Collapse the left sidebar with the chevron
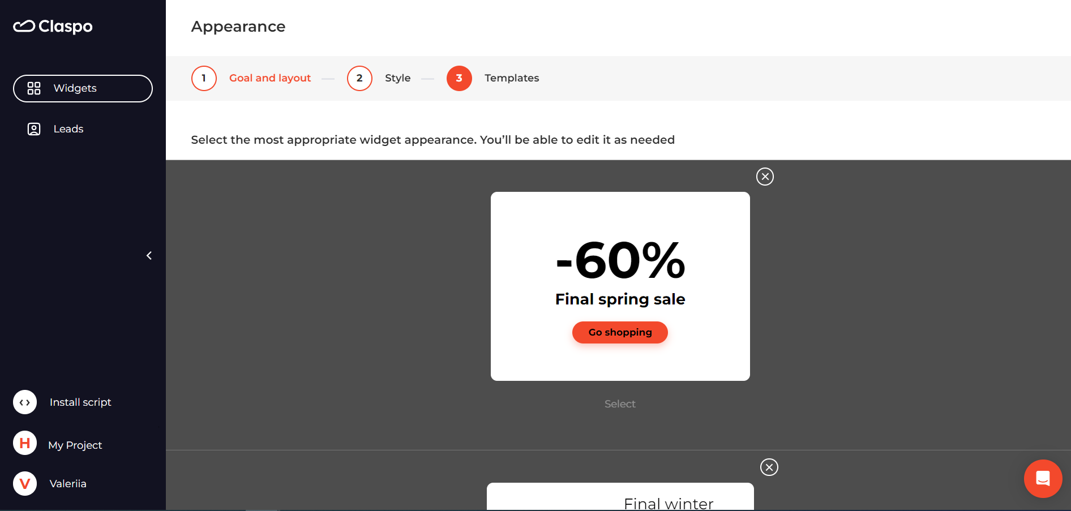This screenshot has width=1071, height=511. 149,256
